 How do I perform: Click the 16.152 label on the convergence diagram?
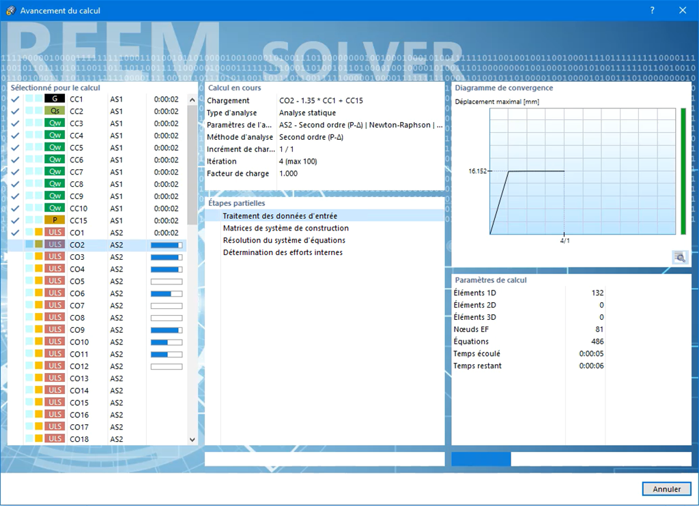point(477,171)
